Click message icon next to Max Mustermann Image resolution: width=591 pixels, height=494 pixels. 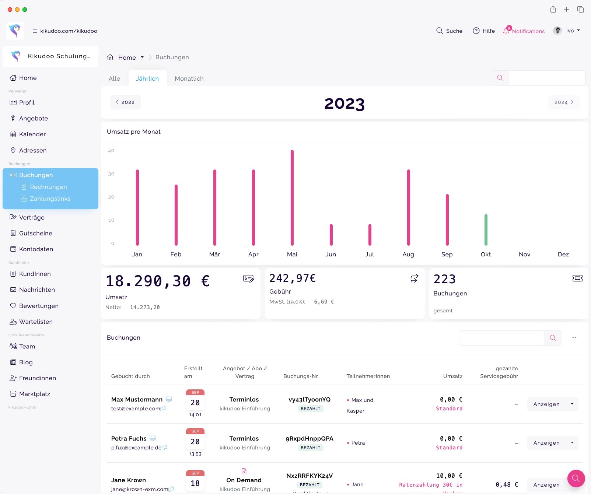coord(169,399)
